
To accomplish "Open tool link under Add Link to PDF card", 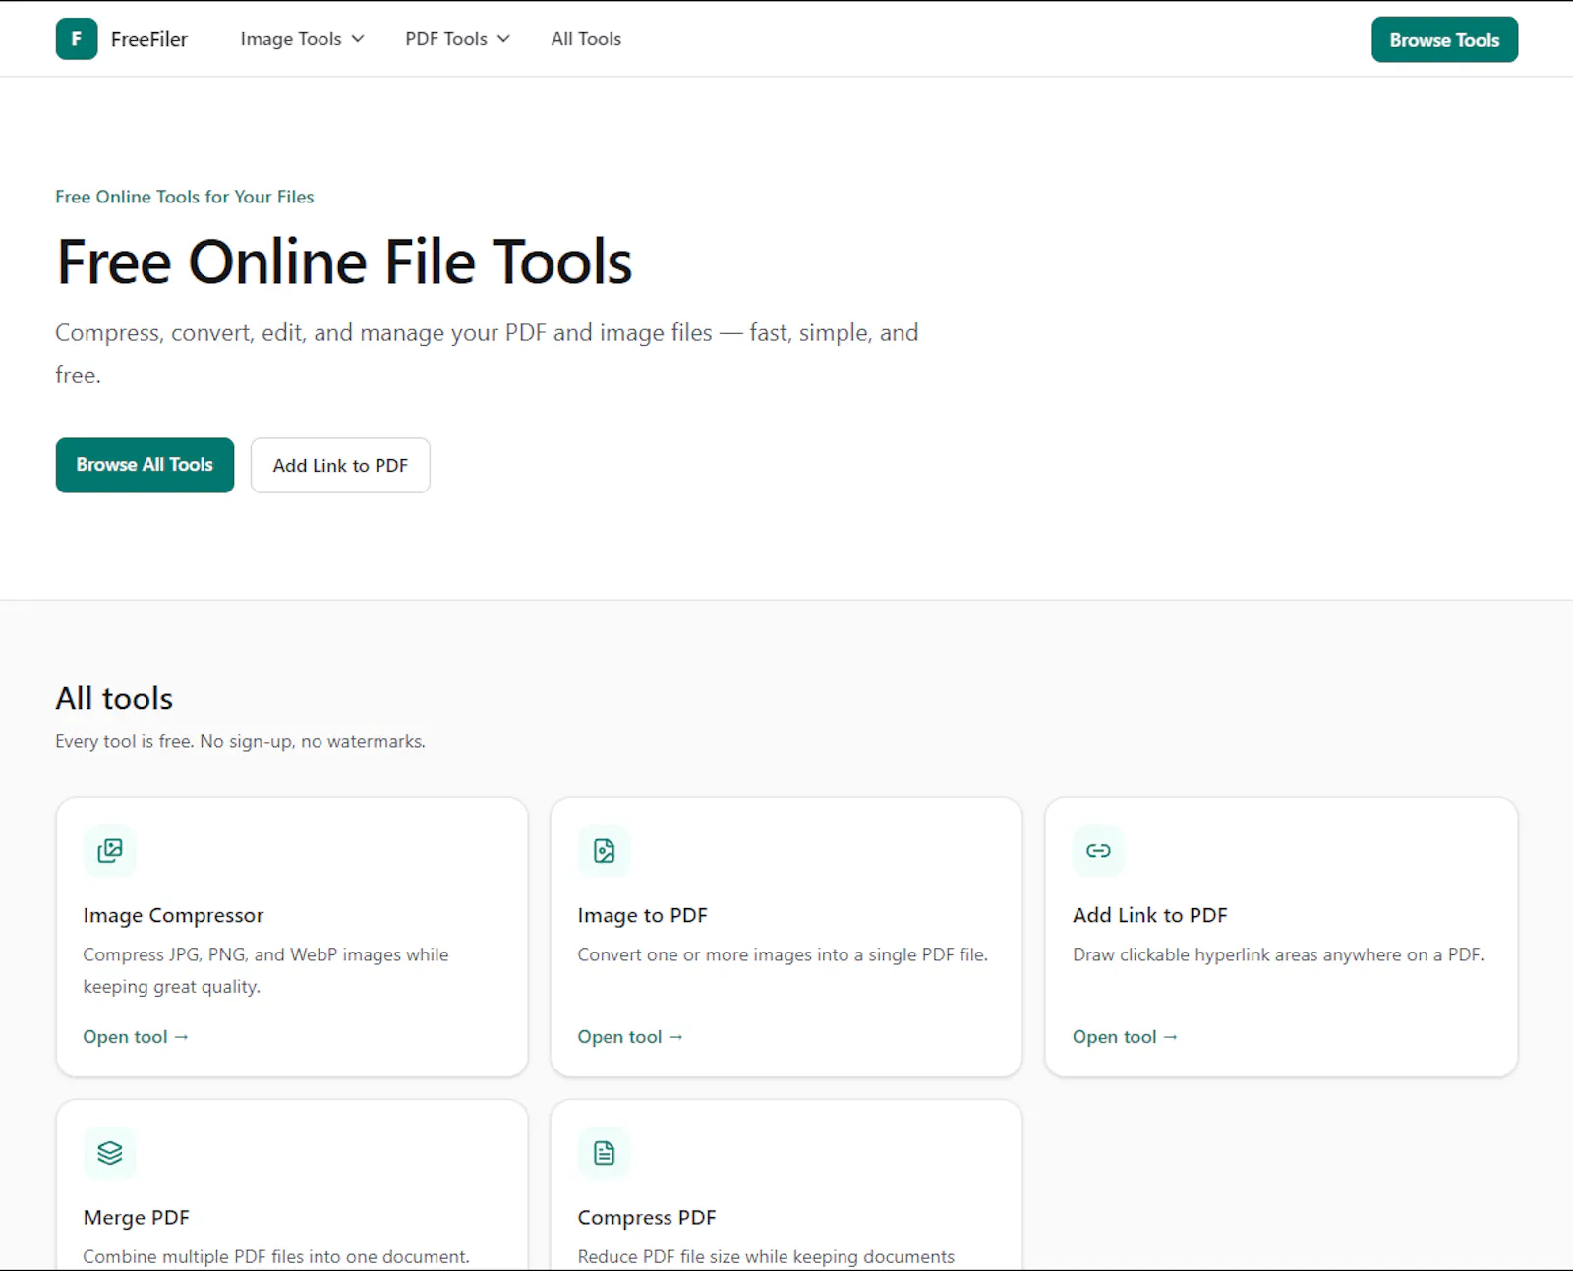I will [1125, 1037].
